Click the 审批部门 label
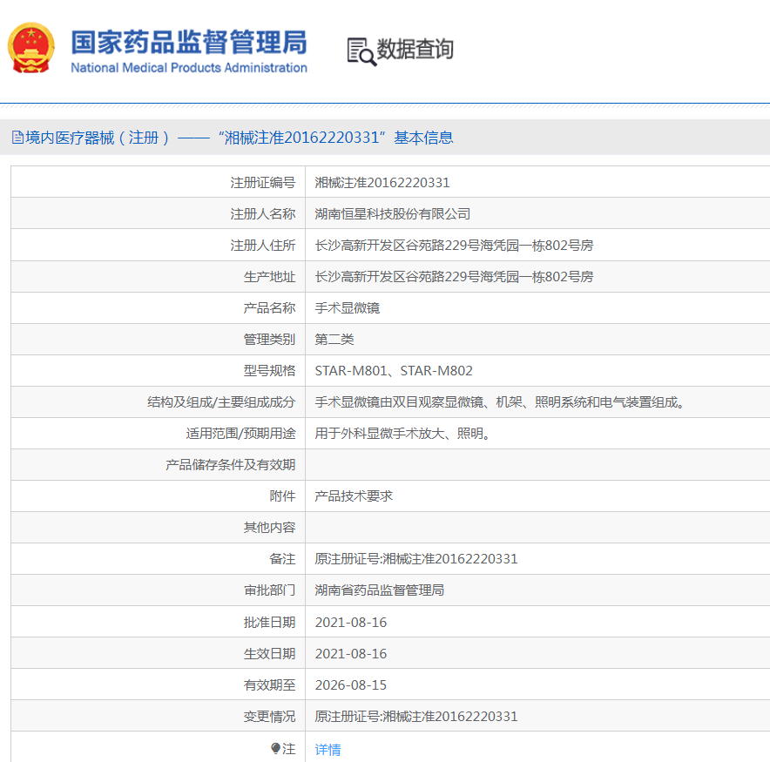This screenshot has width=770, height=762. coord(269,590)
